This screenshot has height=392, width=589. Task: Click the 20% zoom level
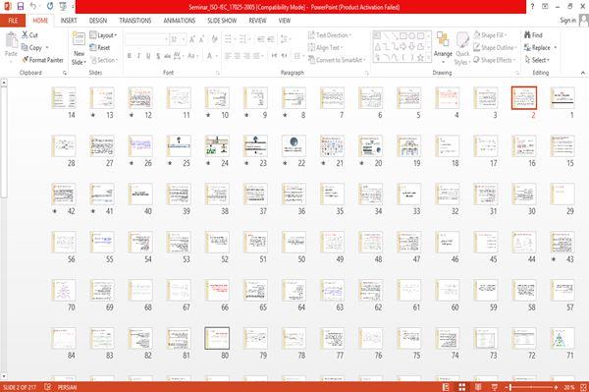[569, 387]
